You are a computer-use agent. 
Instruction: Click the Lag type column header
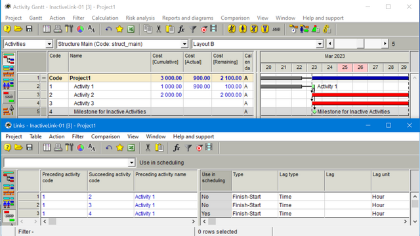click(x=301, y=181)
